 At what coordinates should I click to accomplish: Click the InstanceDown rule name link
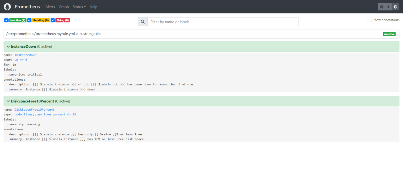pos(25,55)
